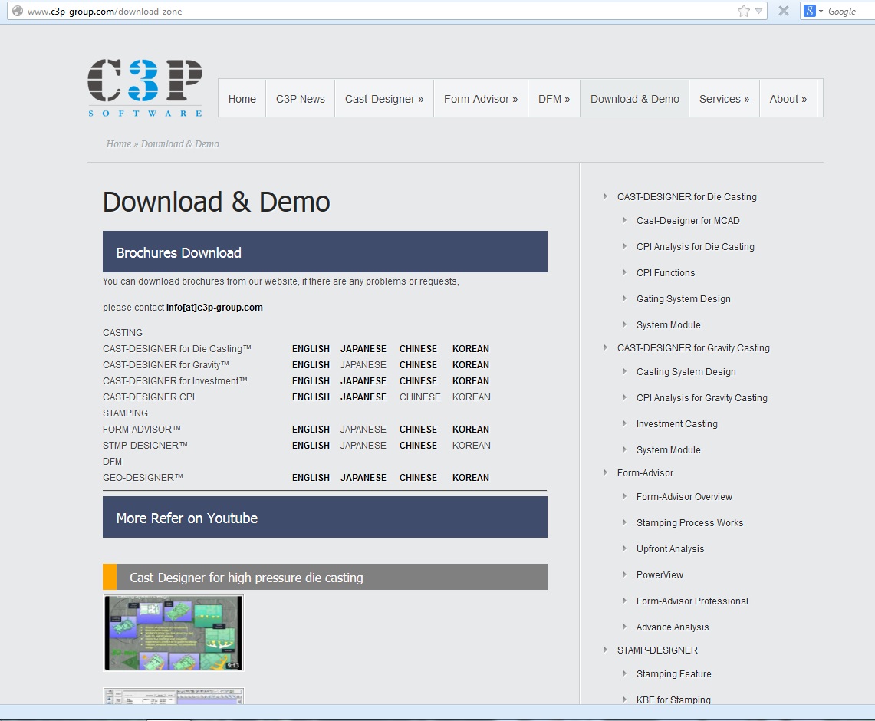Click the info[at]c3p-group.com contact address

[214, 308]
